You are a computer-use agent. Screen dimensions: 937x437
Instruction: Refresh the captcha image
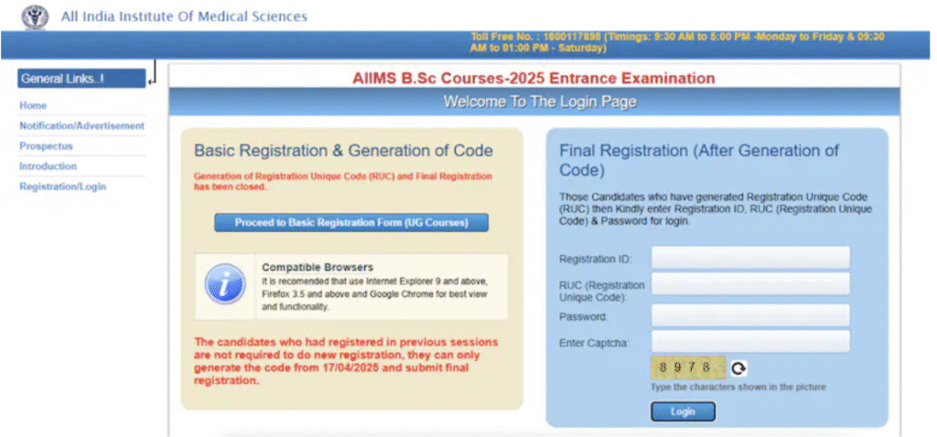(x=738, y=369)
